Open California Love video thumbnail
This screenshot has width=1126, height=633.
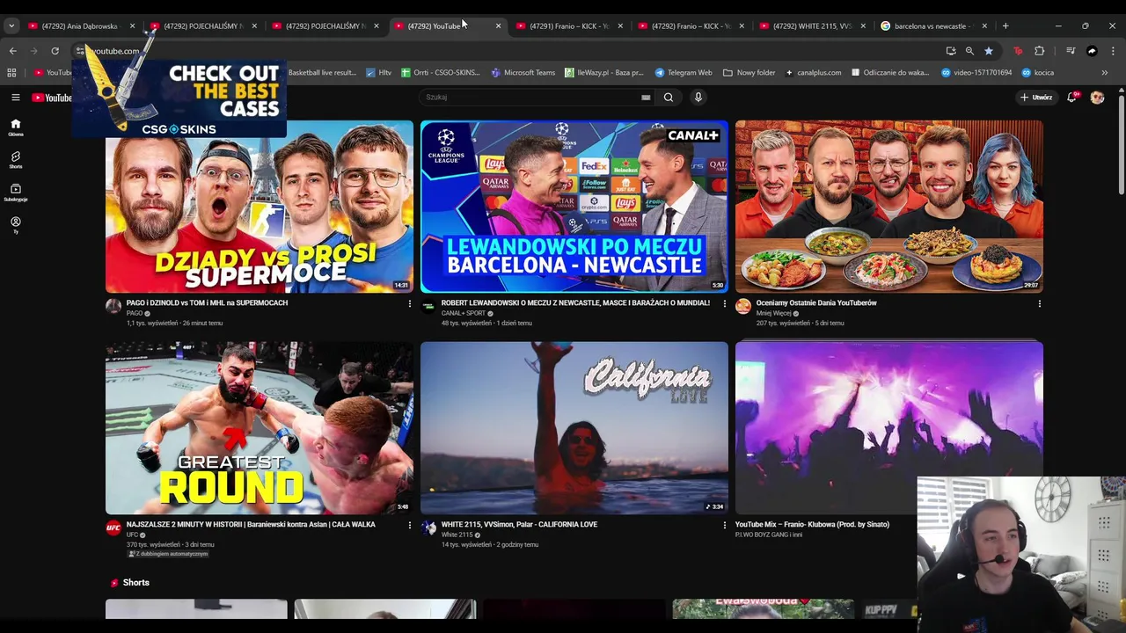coord(574,427)
